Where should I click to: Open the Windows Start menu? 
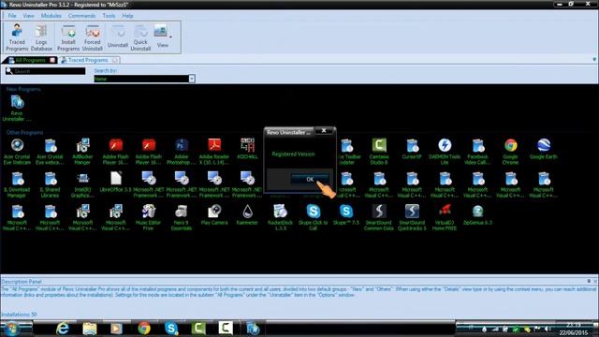click(11, 329)
